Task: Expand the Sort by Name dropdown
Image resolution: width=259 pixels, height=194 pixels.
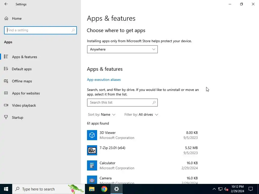Action: tap(102, 114)
